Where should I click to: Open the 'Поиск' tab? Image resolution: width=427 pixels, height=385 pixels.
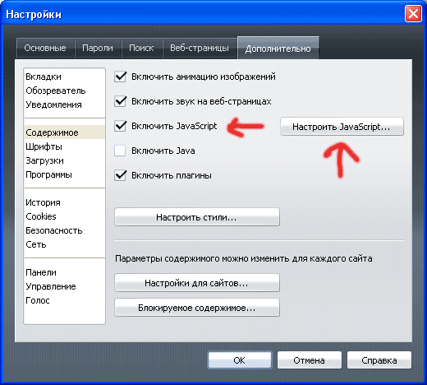[x=141, y=48]
